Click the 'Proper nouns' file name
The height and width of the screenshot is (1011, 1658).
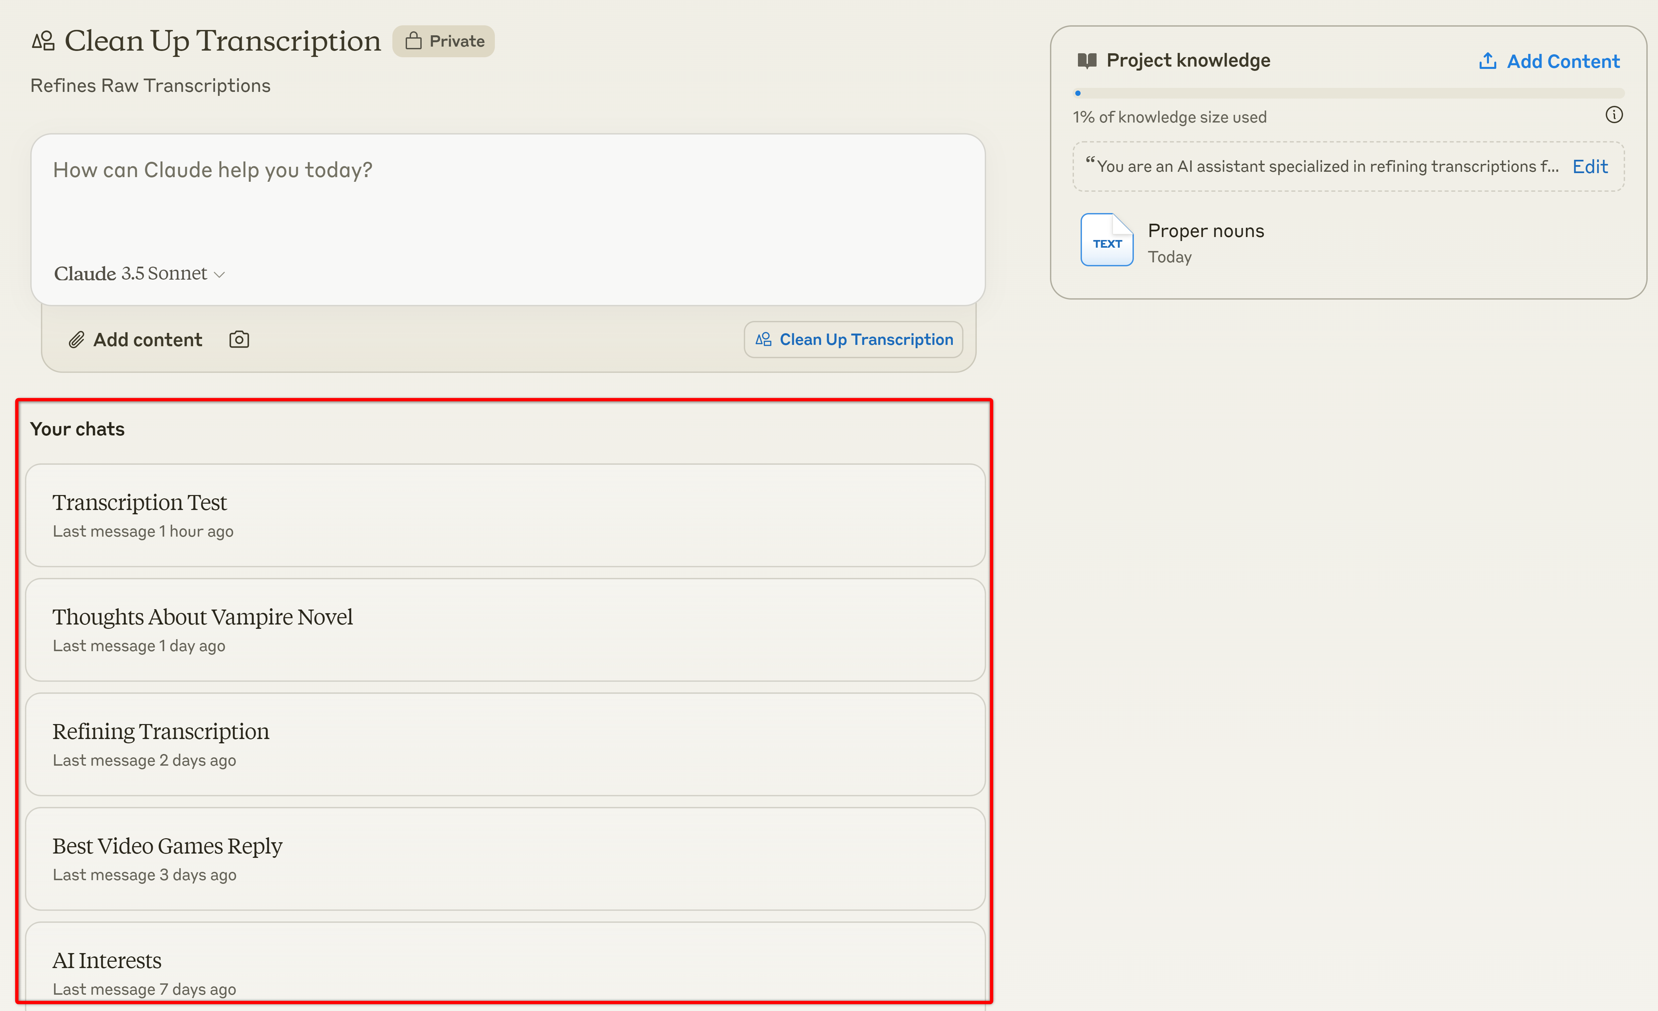(1206, 231)
